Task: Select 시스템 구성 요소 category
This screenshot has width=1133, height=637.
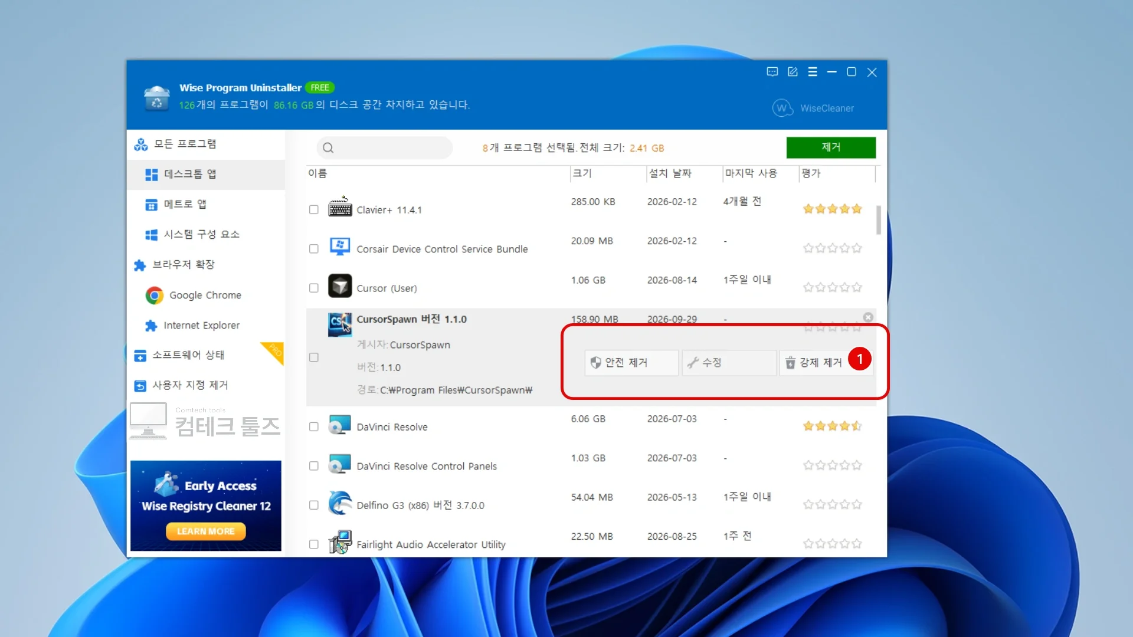Action: point(205,234)
